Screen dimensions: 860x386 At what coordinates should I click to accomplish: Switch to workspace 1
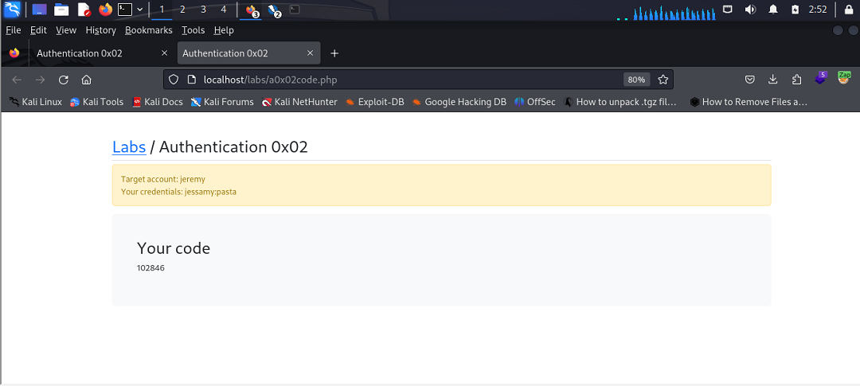[x=162, y=10]
